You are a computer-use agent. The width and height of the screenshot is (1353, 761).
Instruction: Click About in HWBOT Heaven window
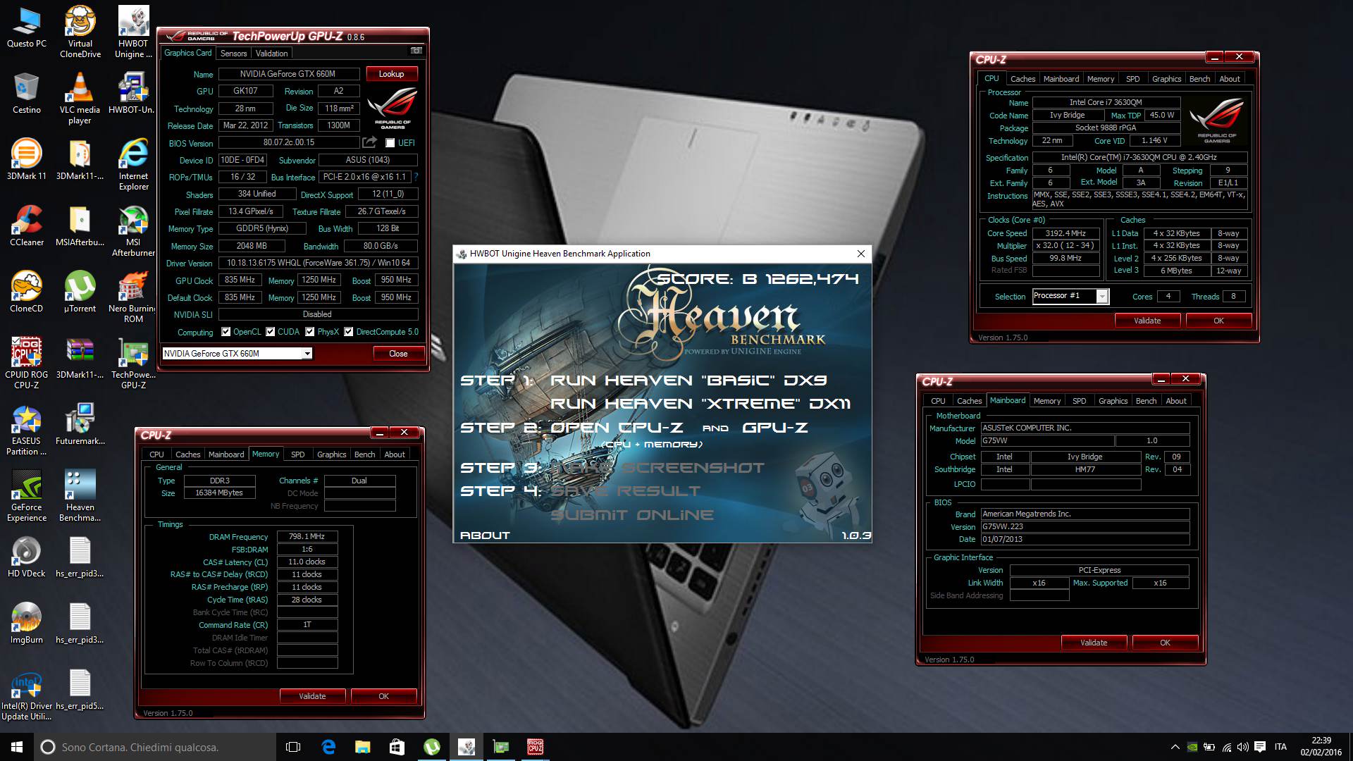pyautogui.click(x=485, y=536)
